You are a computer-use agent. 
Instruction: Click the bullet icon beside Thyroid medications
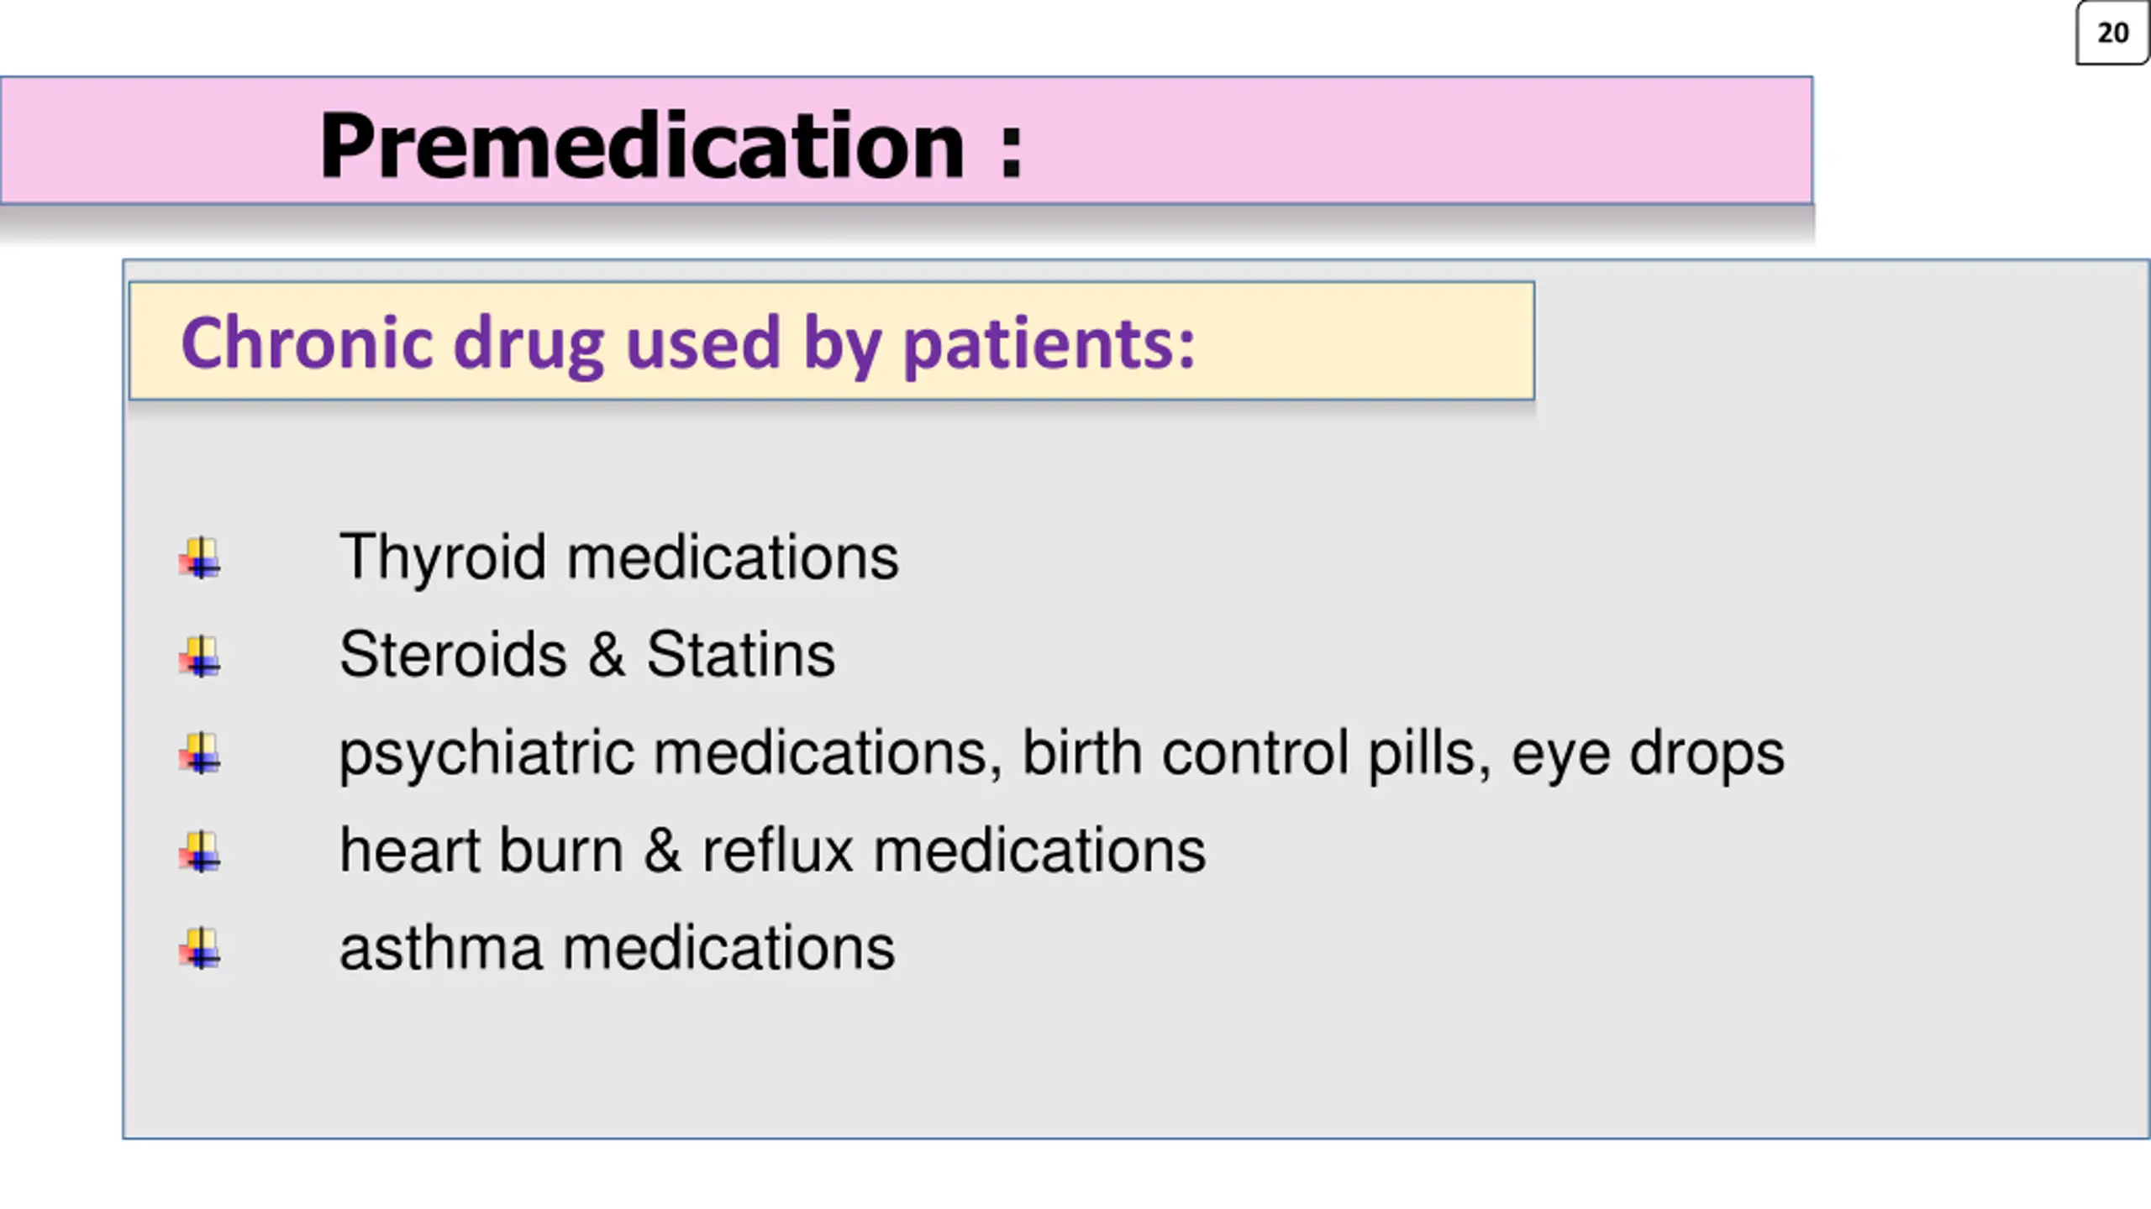click(x=200, y=558)
